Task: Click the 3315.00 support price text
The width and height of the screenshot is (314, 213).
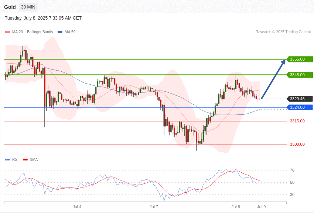Action: point(297,121)
